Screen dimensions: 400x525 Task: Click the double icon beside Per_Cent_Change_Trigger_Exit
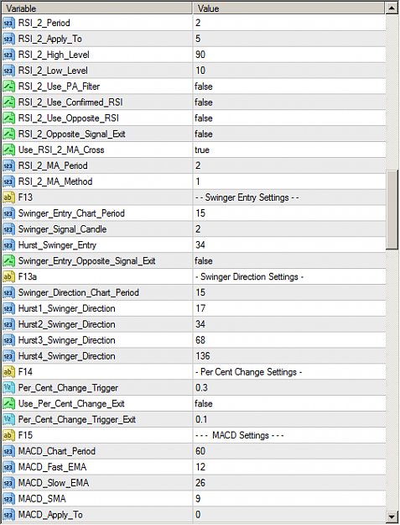tap(8, 419)
